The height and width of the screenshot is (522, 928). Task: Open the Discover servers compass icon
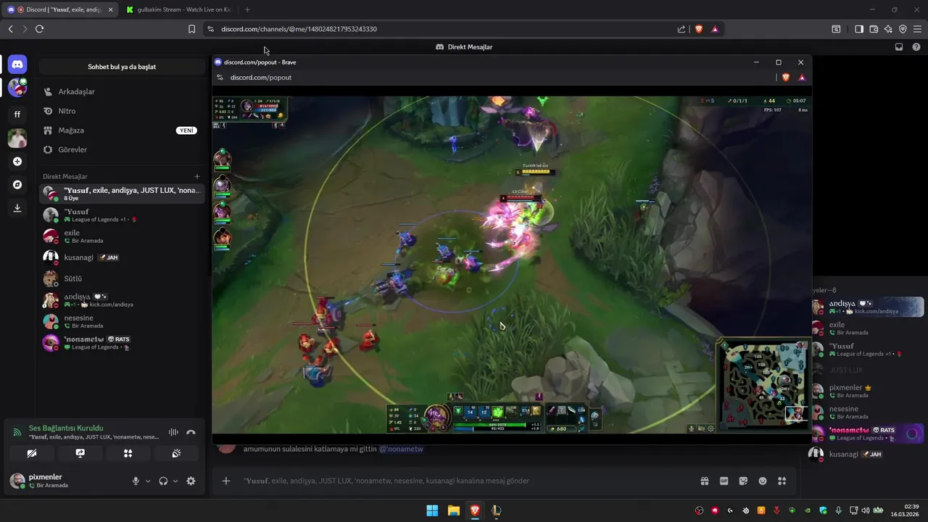pyautogui.click(x=17, y=185)
